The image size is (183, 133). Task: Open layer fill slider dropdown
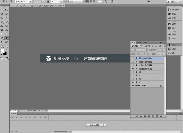[x=164, y=54]
